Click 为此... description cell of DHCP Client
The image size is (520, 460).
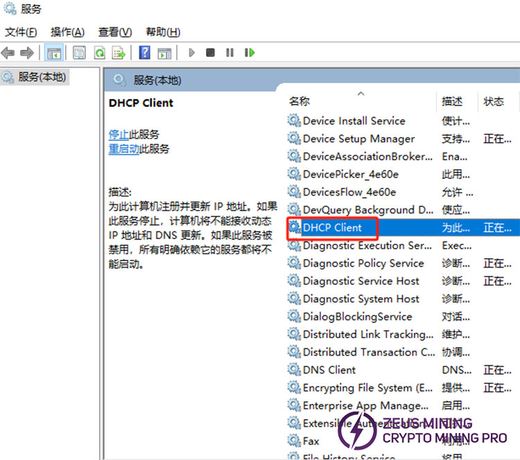(x=456, y=228)
